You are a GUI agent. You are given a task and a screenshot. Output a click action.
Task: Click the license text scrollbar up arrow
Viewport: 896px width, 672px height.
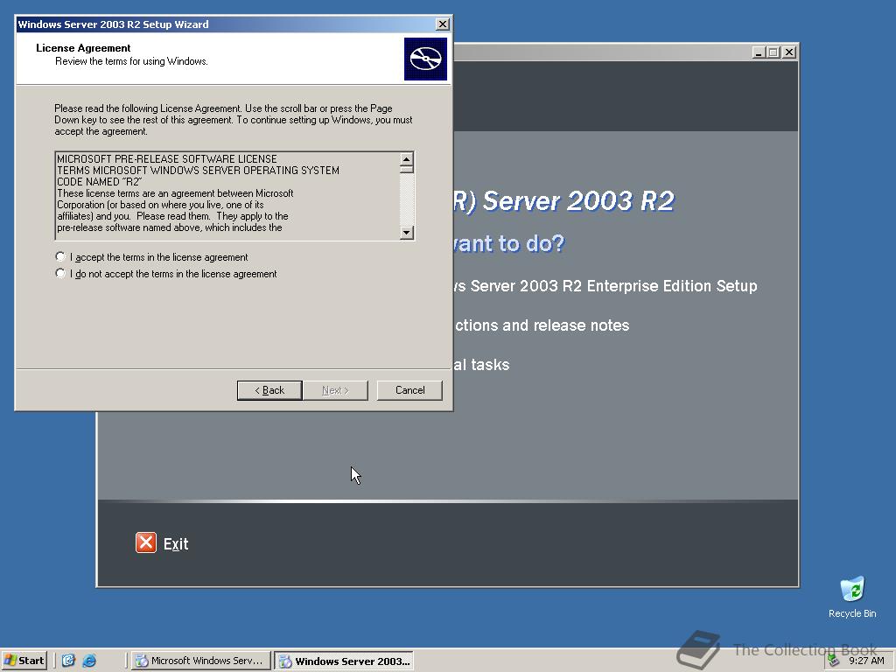pos(407,159)
